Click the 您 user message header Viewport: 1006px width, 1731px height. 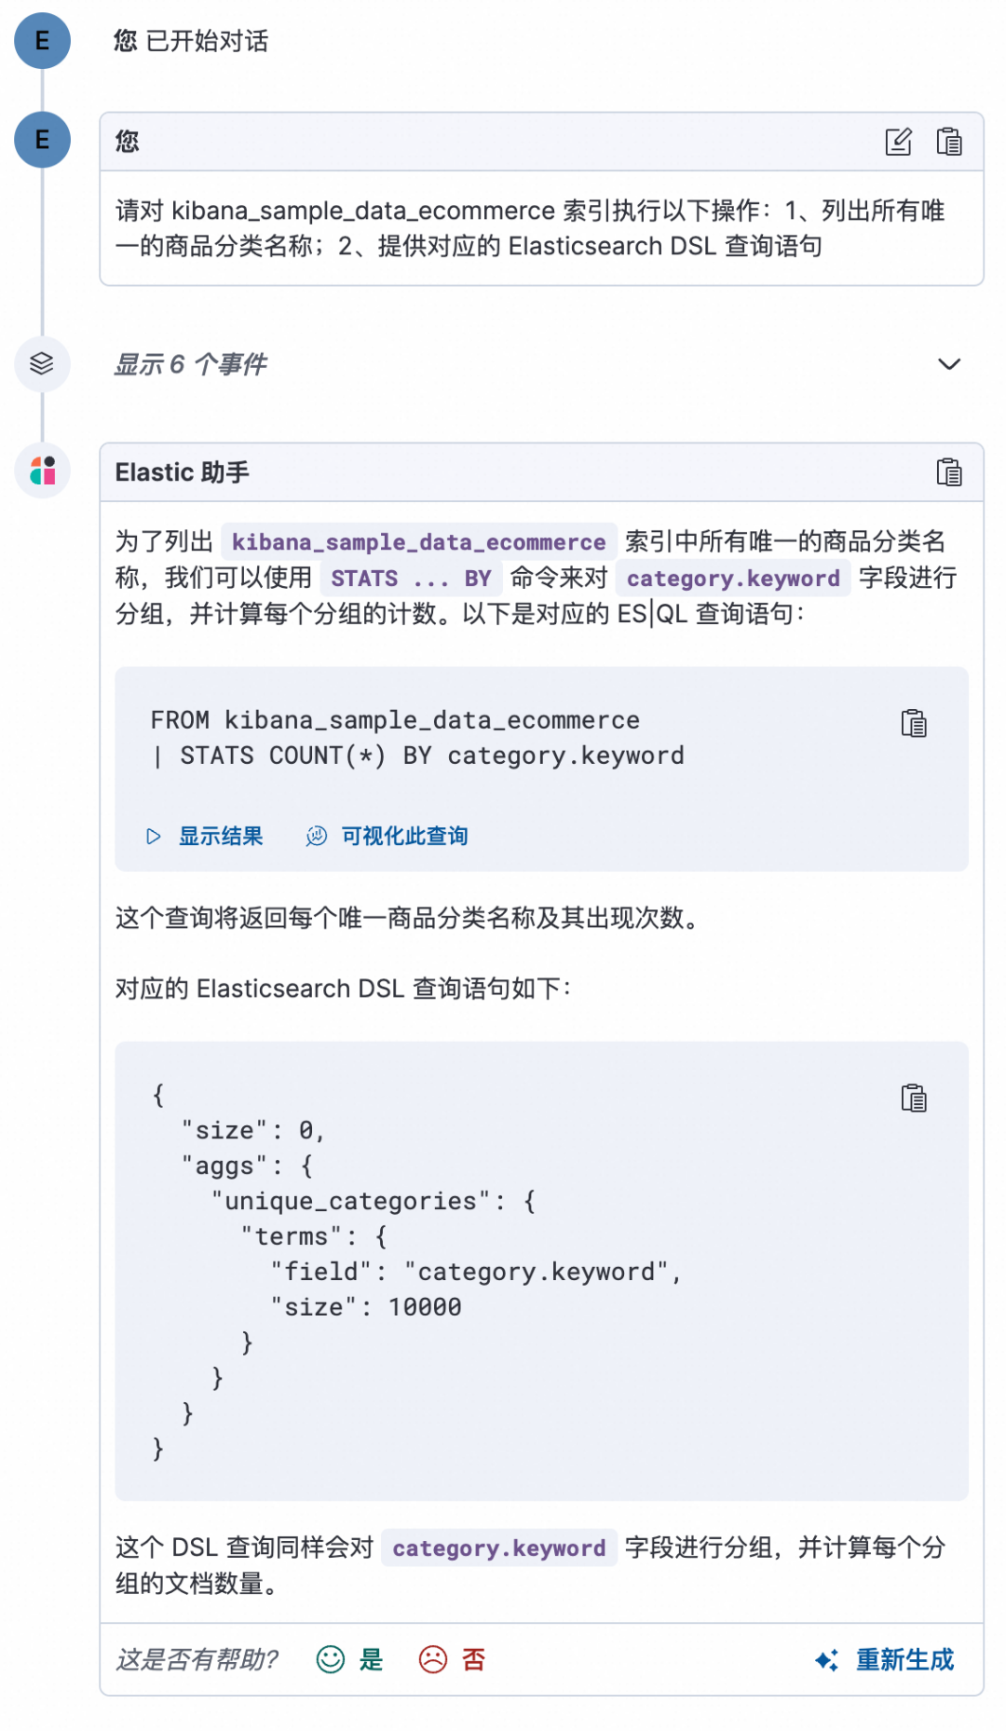[x=127, y=142]
